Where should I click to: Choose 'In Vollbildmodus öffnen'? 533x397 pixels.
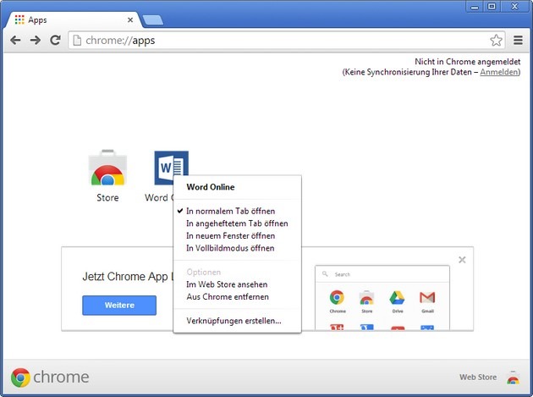237,248
